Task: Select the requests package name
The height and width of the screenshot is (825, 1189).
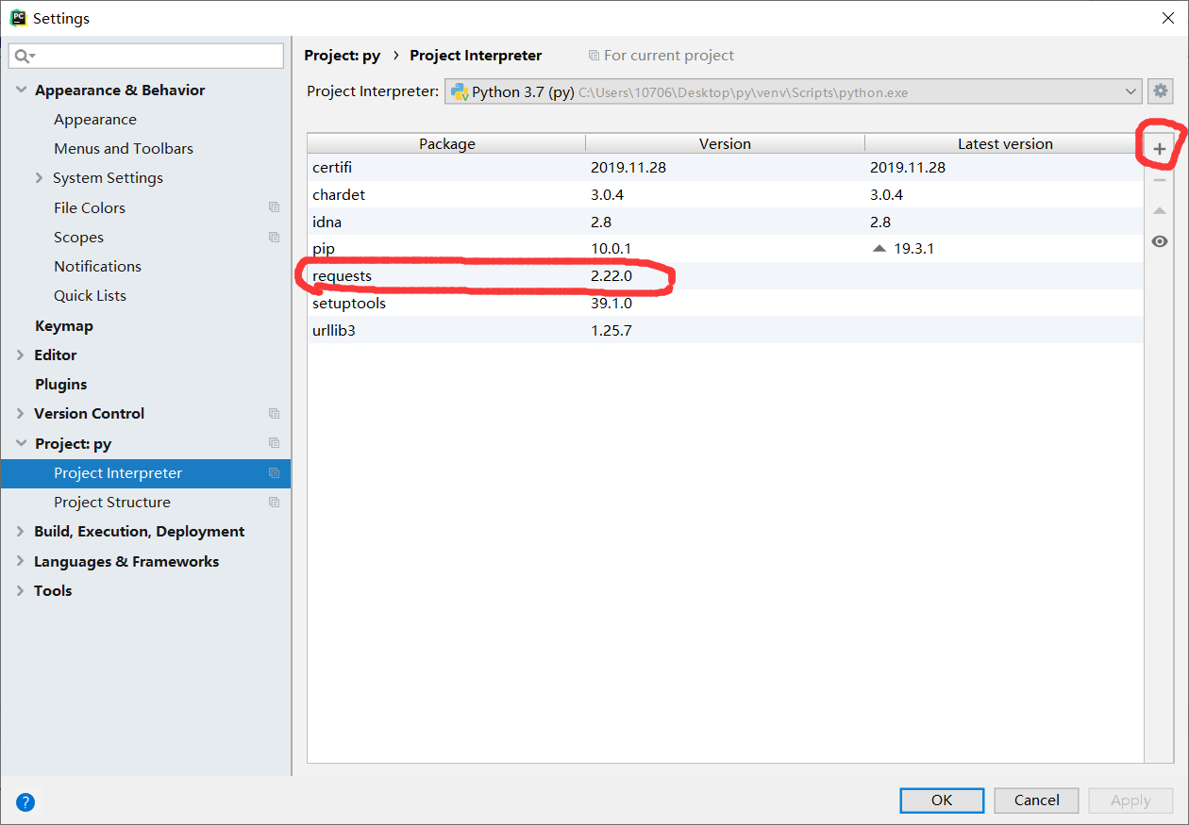Action: coord(342,276)
